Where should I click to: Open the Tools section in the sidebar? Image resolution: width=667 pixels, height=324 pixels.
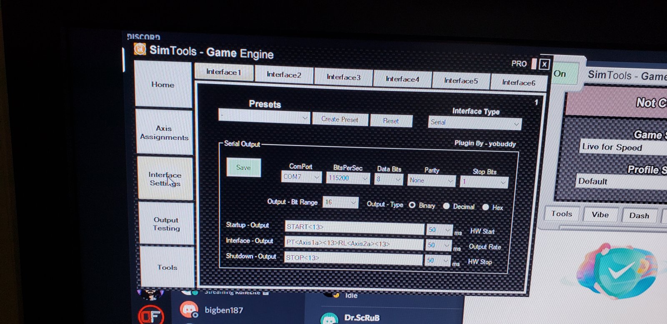pos(167,267)
